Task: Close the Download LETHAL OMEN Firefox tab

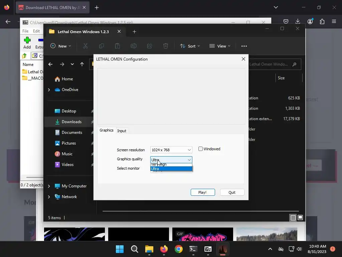Action: point(84,7)
